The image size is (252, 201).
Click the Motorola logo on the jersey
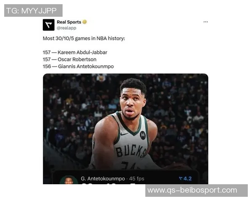click(142, 135)
